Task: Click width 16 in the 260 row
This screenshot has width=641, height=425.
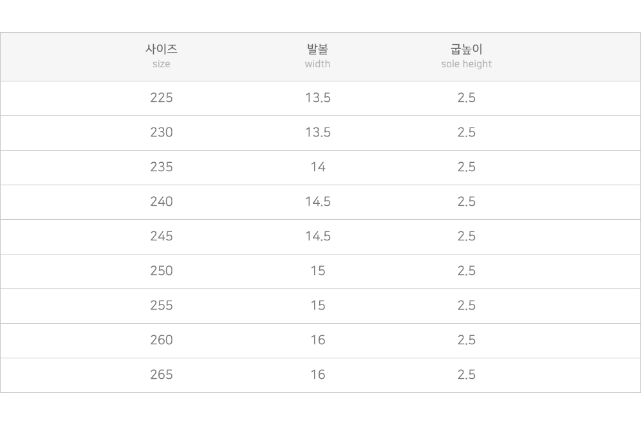Action: 318,340
